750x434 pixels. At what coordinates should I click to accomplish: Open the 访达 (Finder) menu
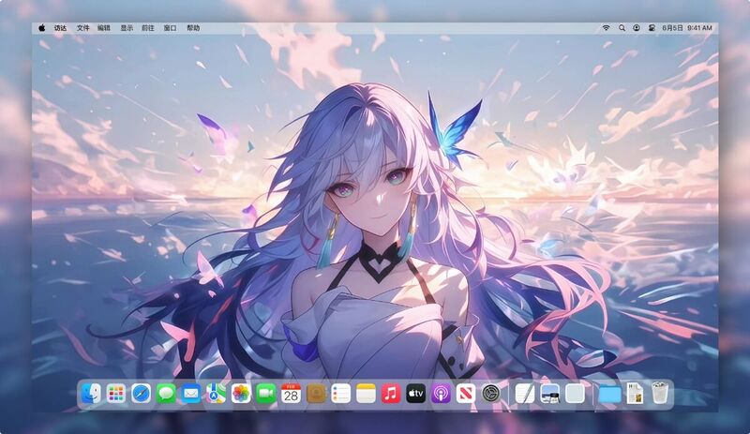pos(60,28)
